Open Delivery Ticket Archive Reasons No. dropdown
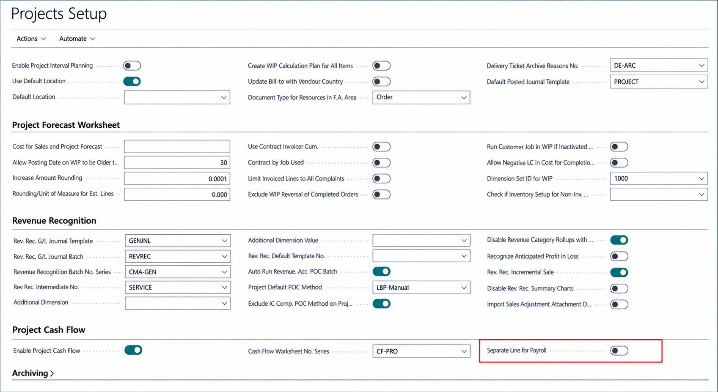Screen dimensions: 718x392 click(x=659, y=66)
